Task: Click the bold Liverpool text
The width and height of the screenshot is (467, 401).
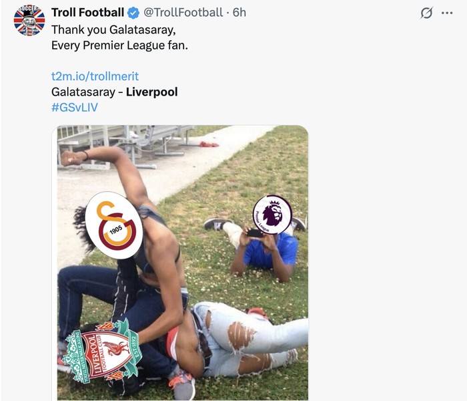Action: point(152,92)
